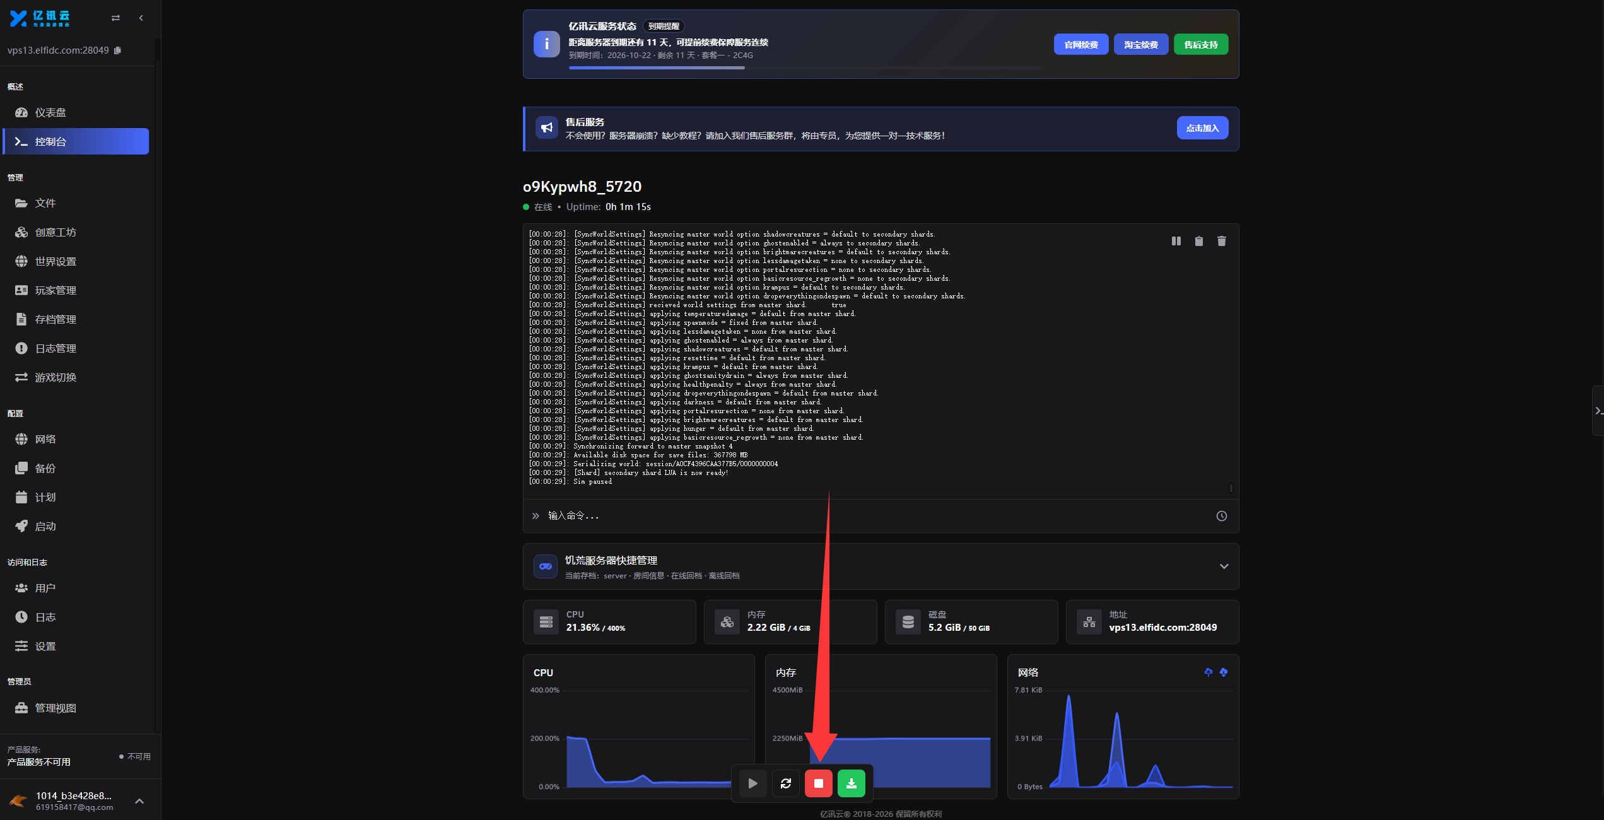
Task: Open 管理视图 admin view
Action: (76, 708)
